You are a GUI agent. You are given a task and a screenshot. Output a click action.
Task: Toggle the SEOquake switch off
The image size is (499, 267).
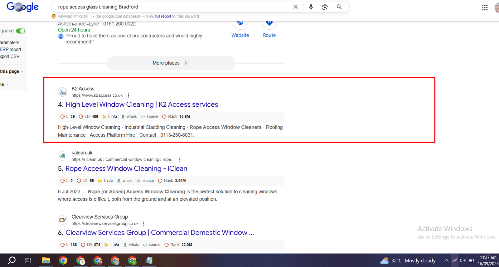pos(21,31)
